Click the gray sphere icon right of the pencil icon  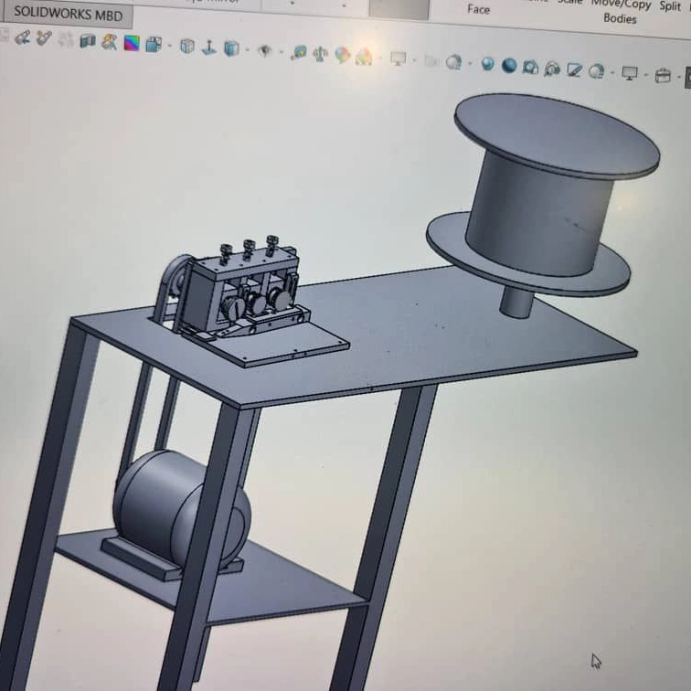[596, 71]
